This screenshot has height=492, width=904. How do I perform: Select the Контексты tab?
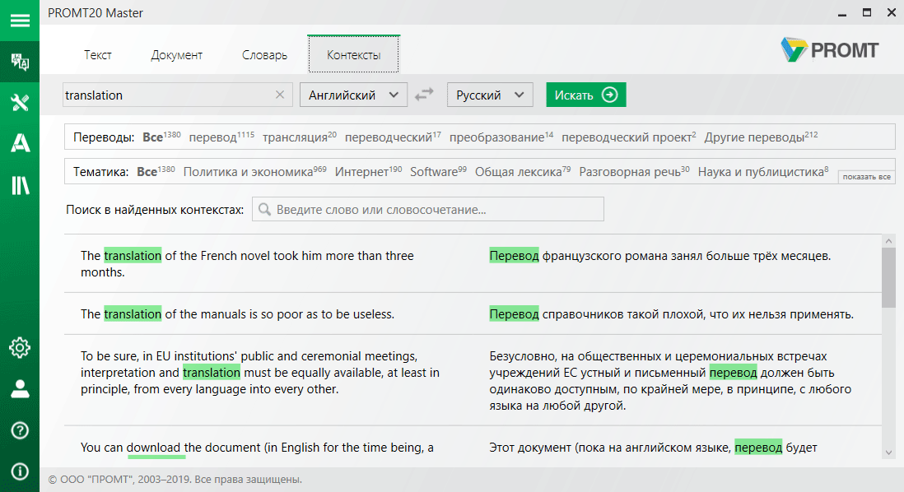(353, 55)
